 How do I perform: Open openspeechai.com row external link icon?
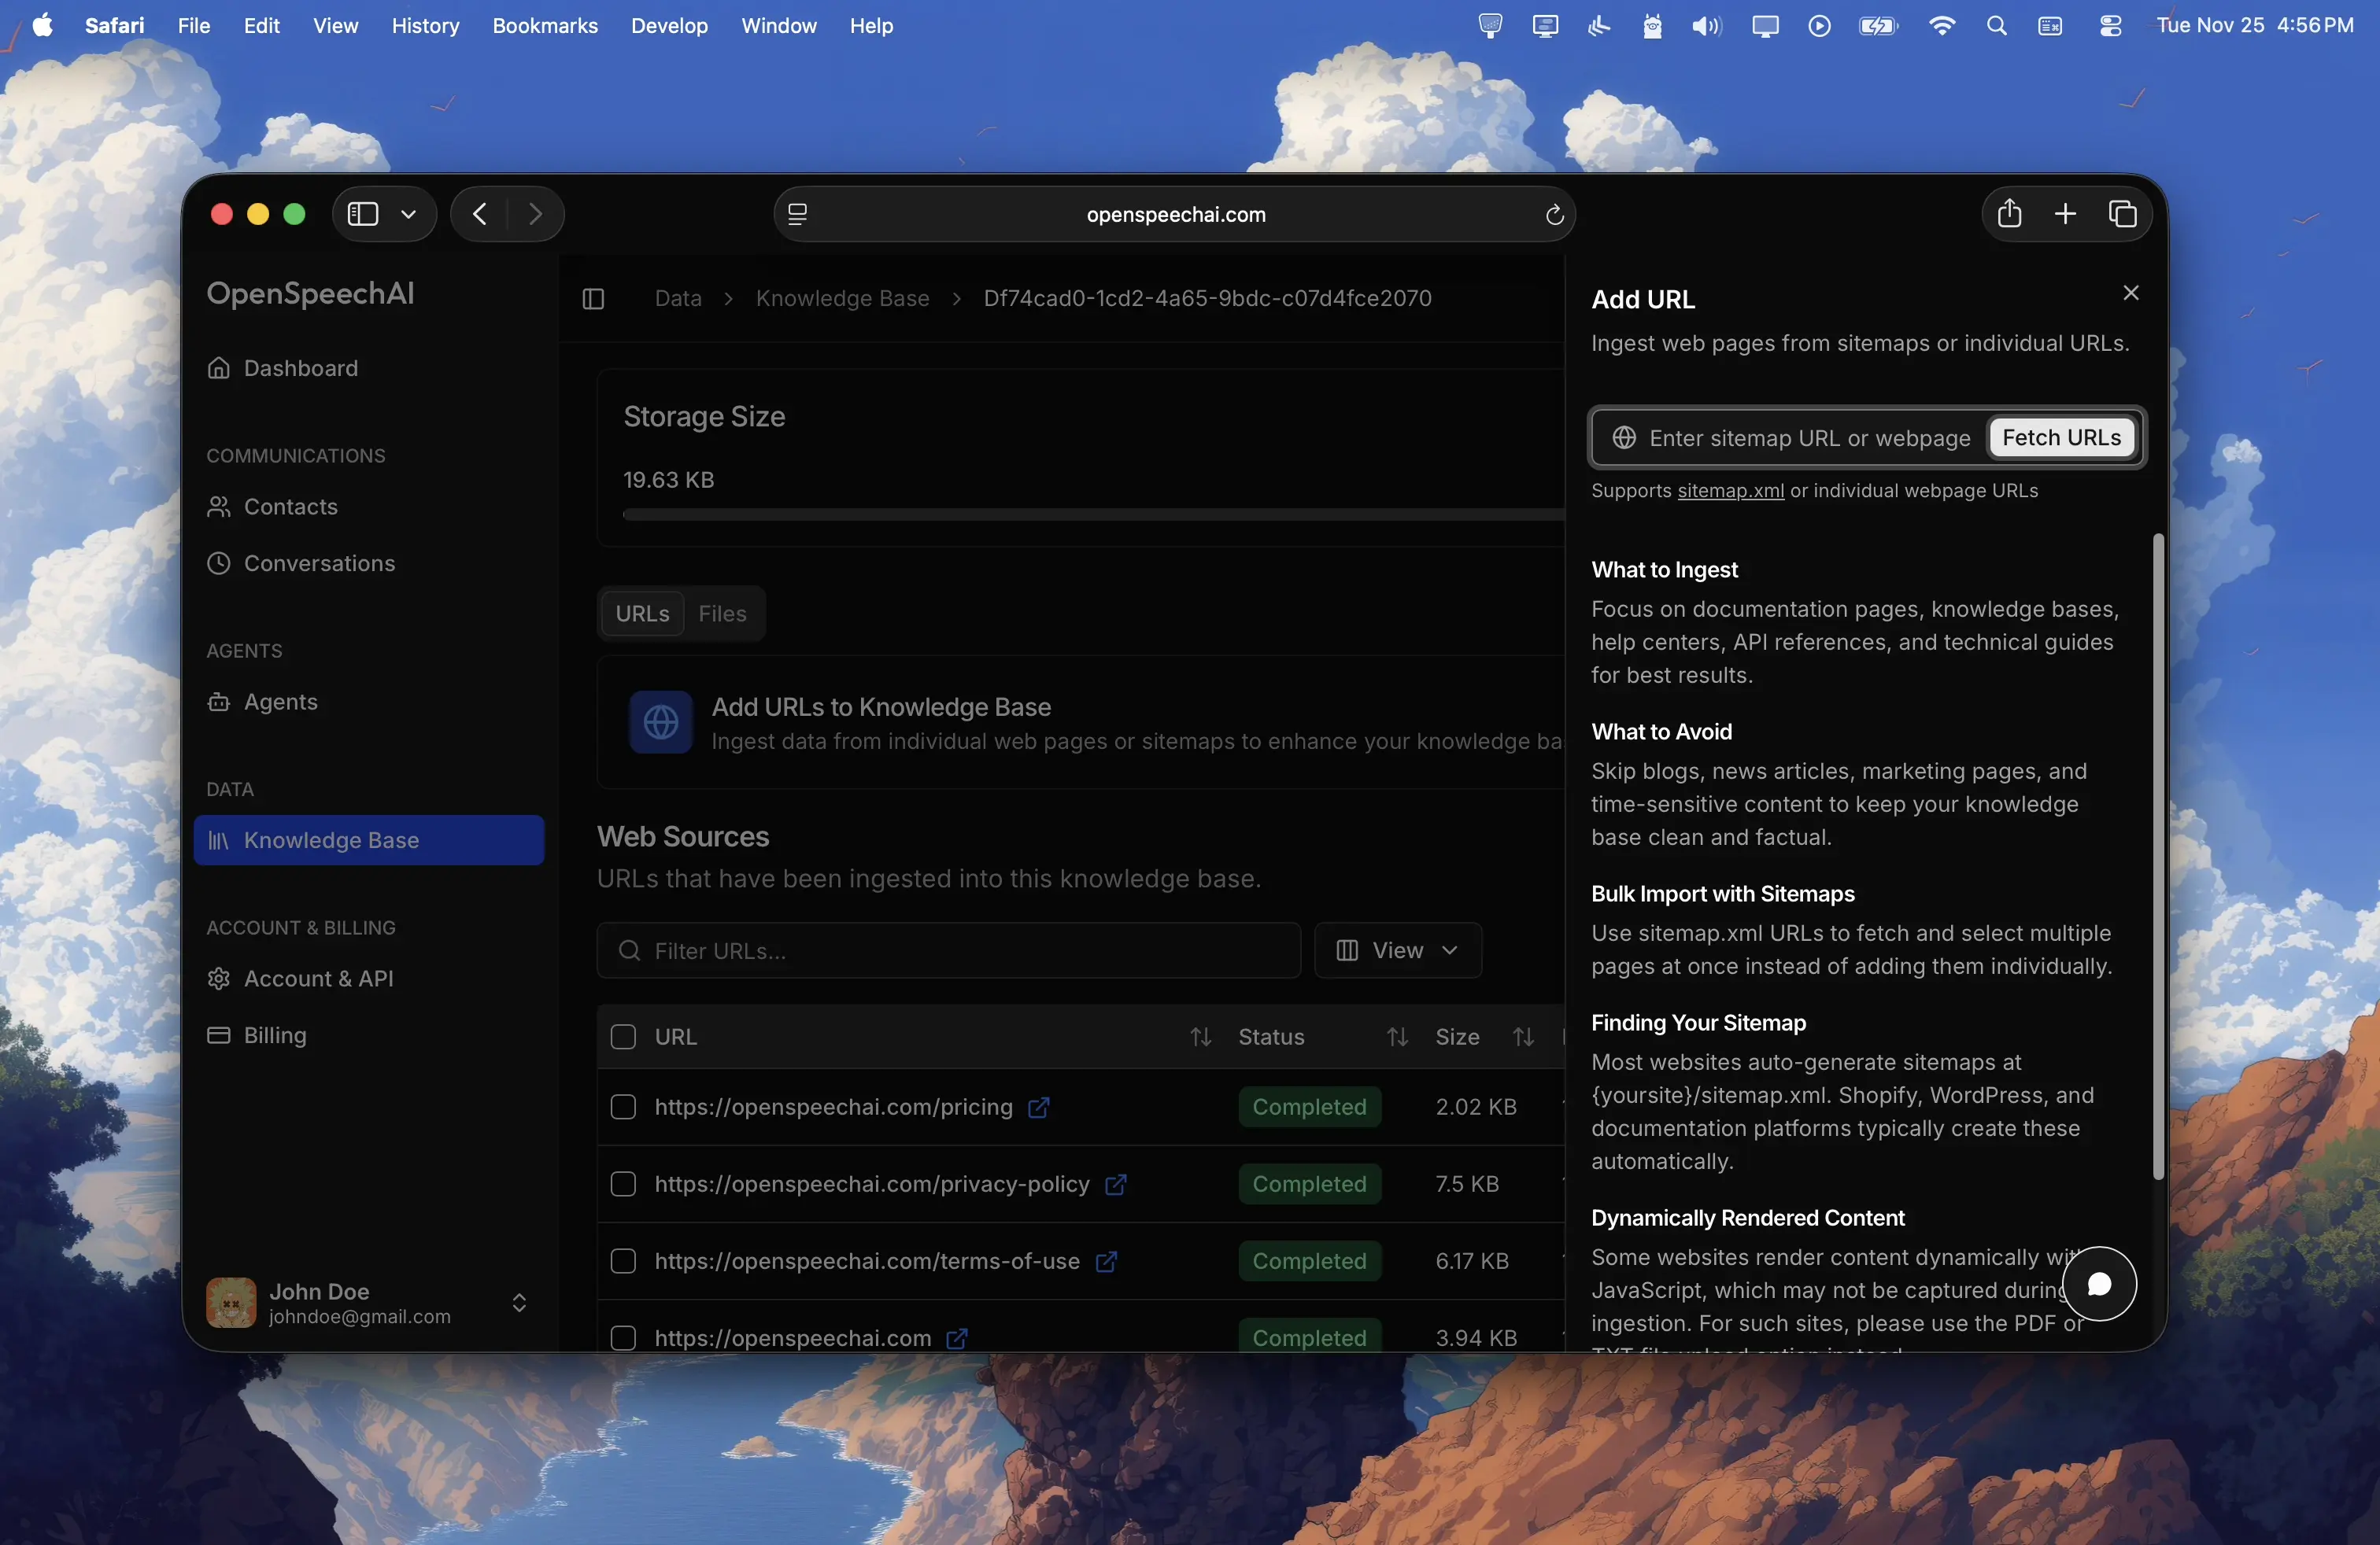click(956, 1338)
